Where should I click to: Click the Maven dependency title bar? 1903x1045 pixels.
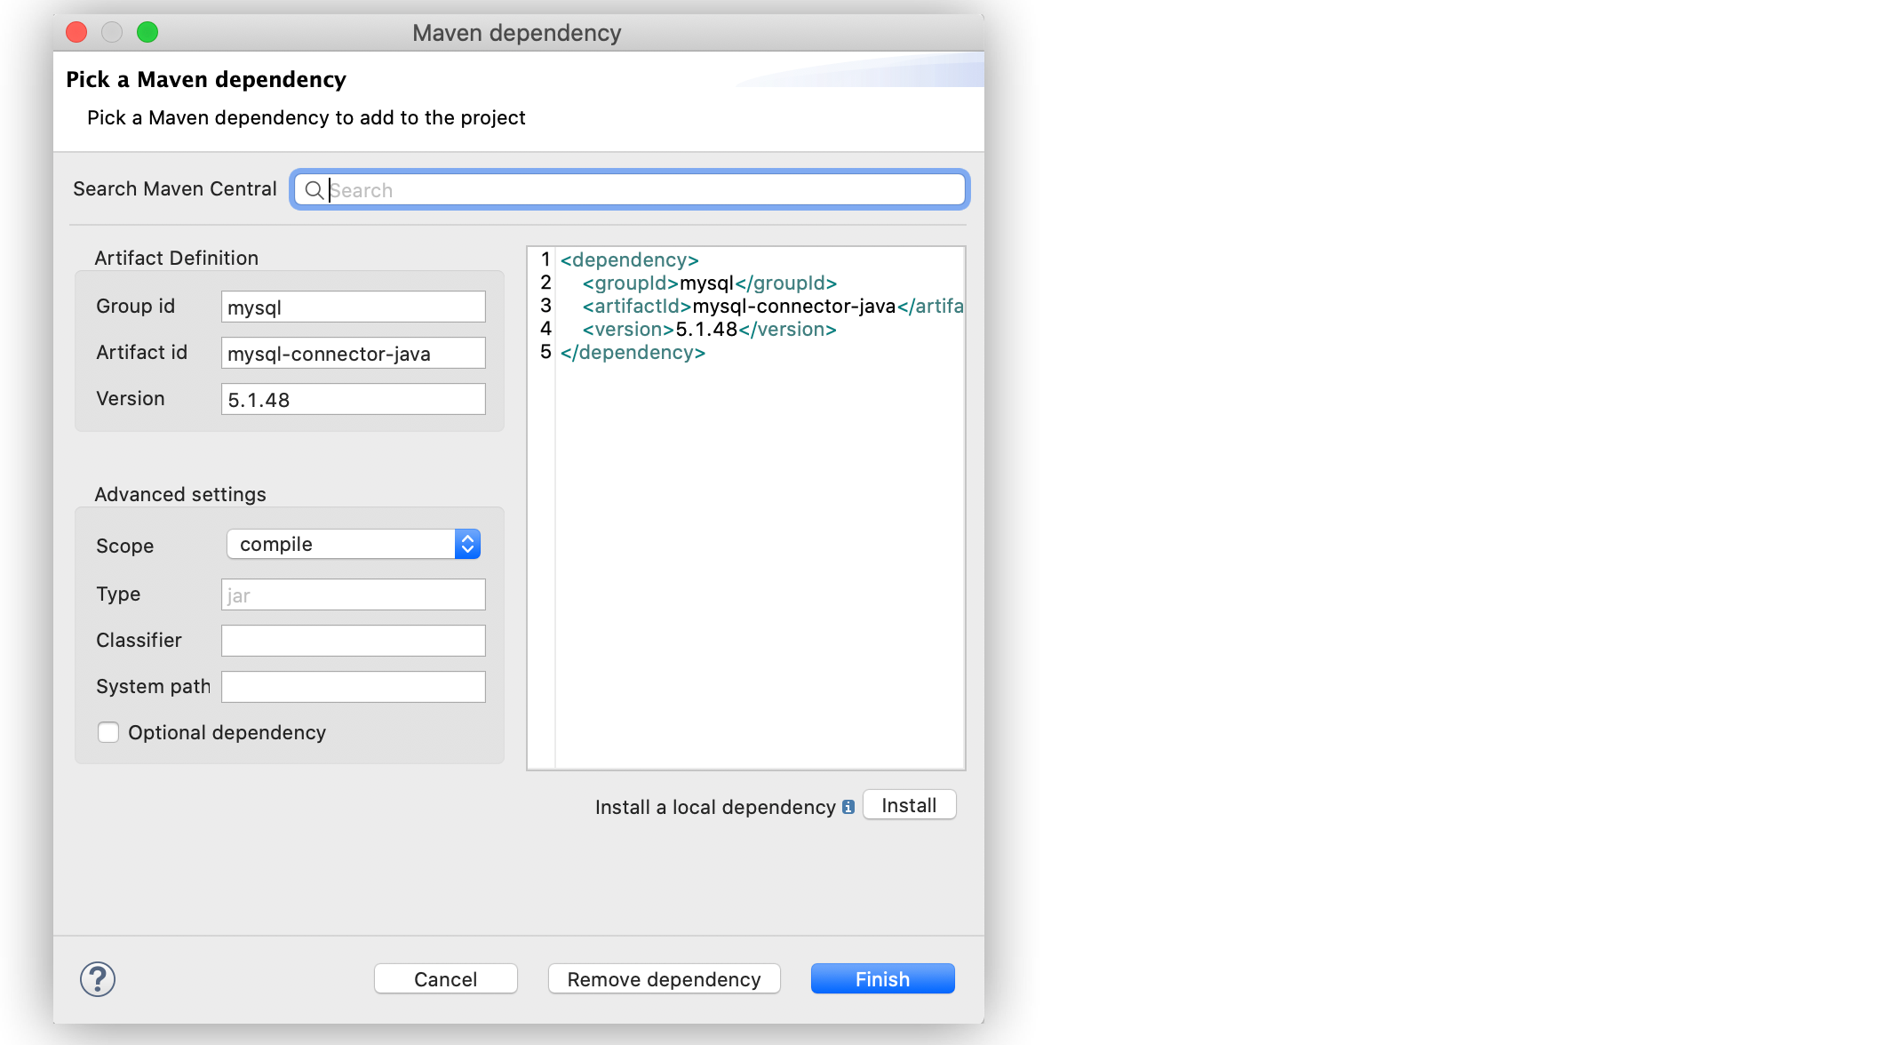tap(517, 33)
